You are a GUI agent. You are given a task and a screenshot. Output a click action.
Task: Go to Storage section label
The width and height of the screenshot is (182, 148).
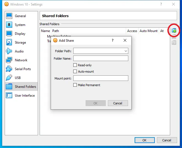point(20,43)
